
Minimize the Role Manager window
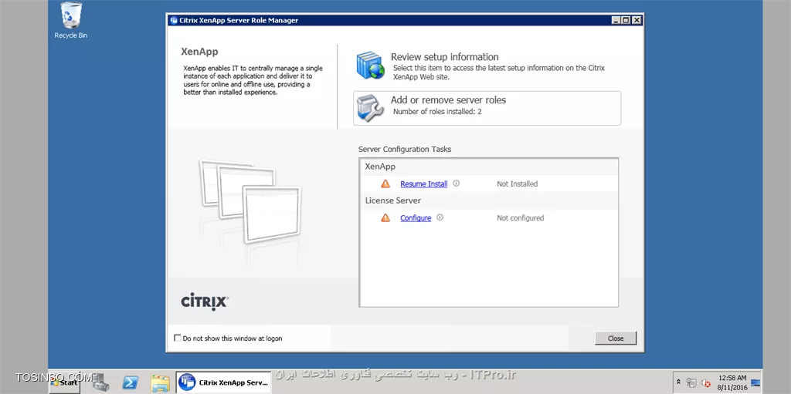[616, 21]
